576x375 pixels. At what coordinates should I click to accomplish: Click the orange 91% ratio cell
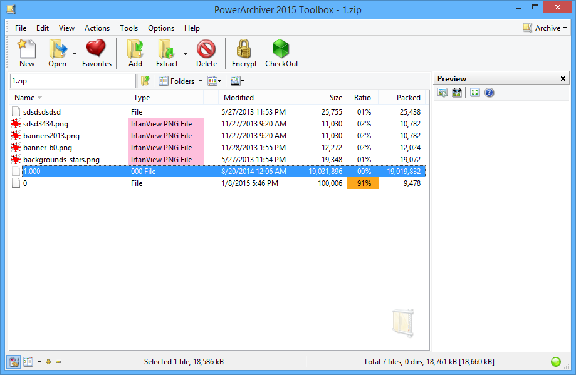click(x=363, y=183)
